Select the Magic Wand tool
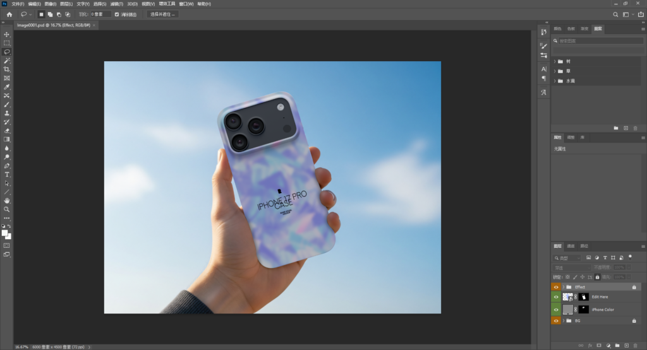The image size is (647, 350). point(6,61)
